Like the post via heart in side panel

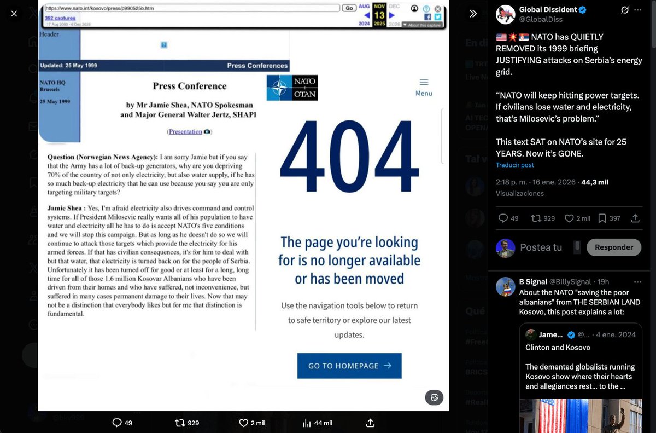coord(569,218)
